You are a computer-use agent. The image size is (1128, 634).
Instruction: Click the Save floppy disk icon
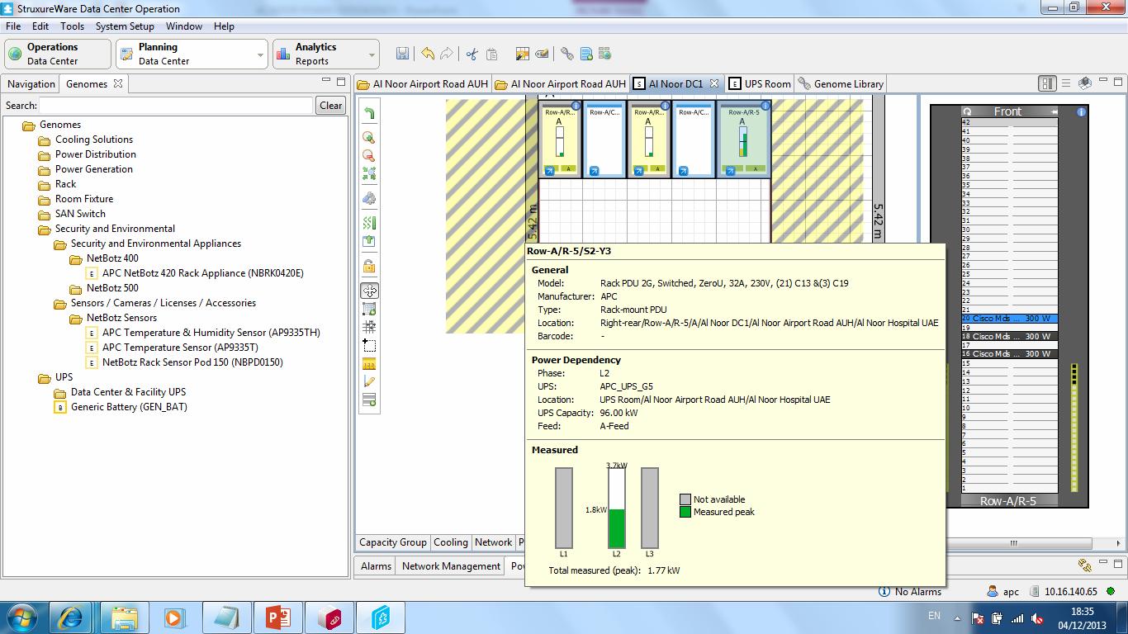pyautogui.click(x=402, y=54)
